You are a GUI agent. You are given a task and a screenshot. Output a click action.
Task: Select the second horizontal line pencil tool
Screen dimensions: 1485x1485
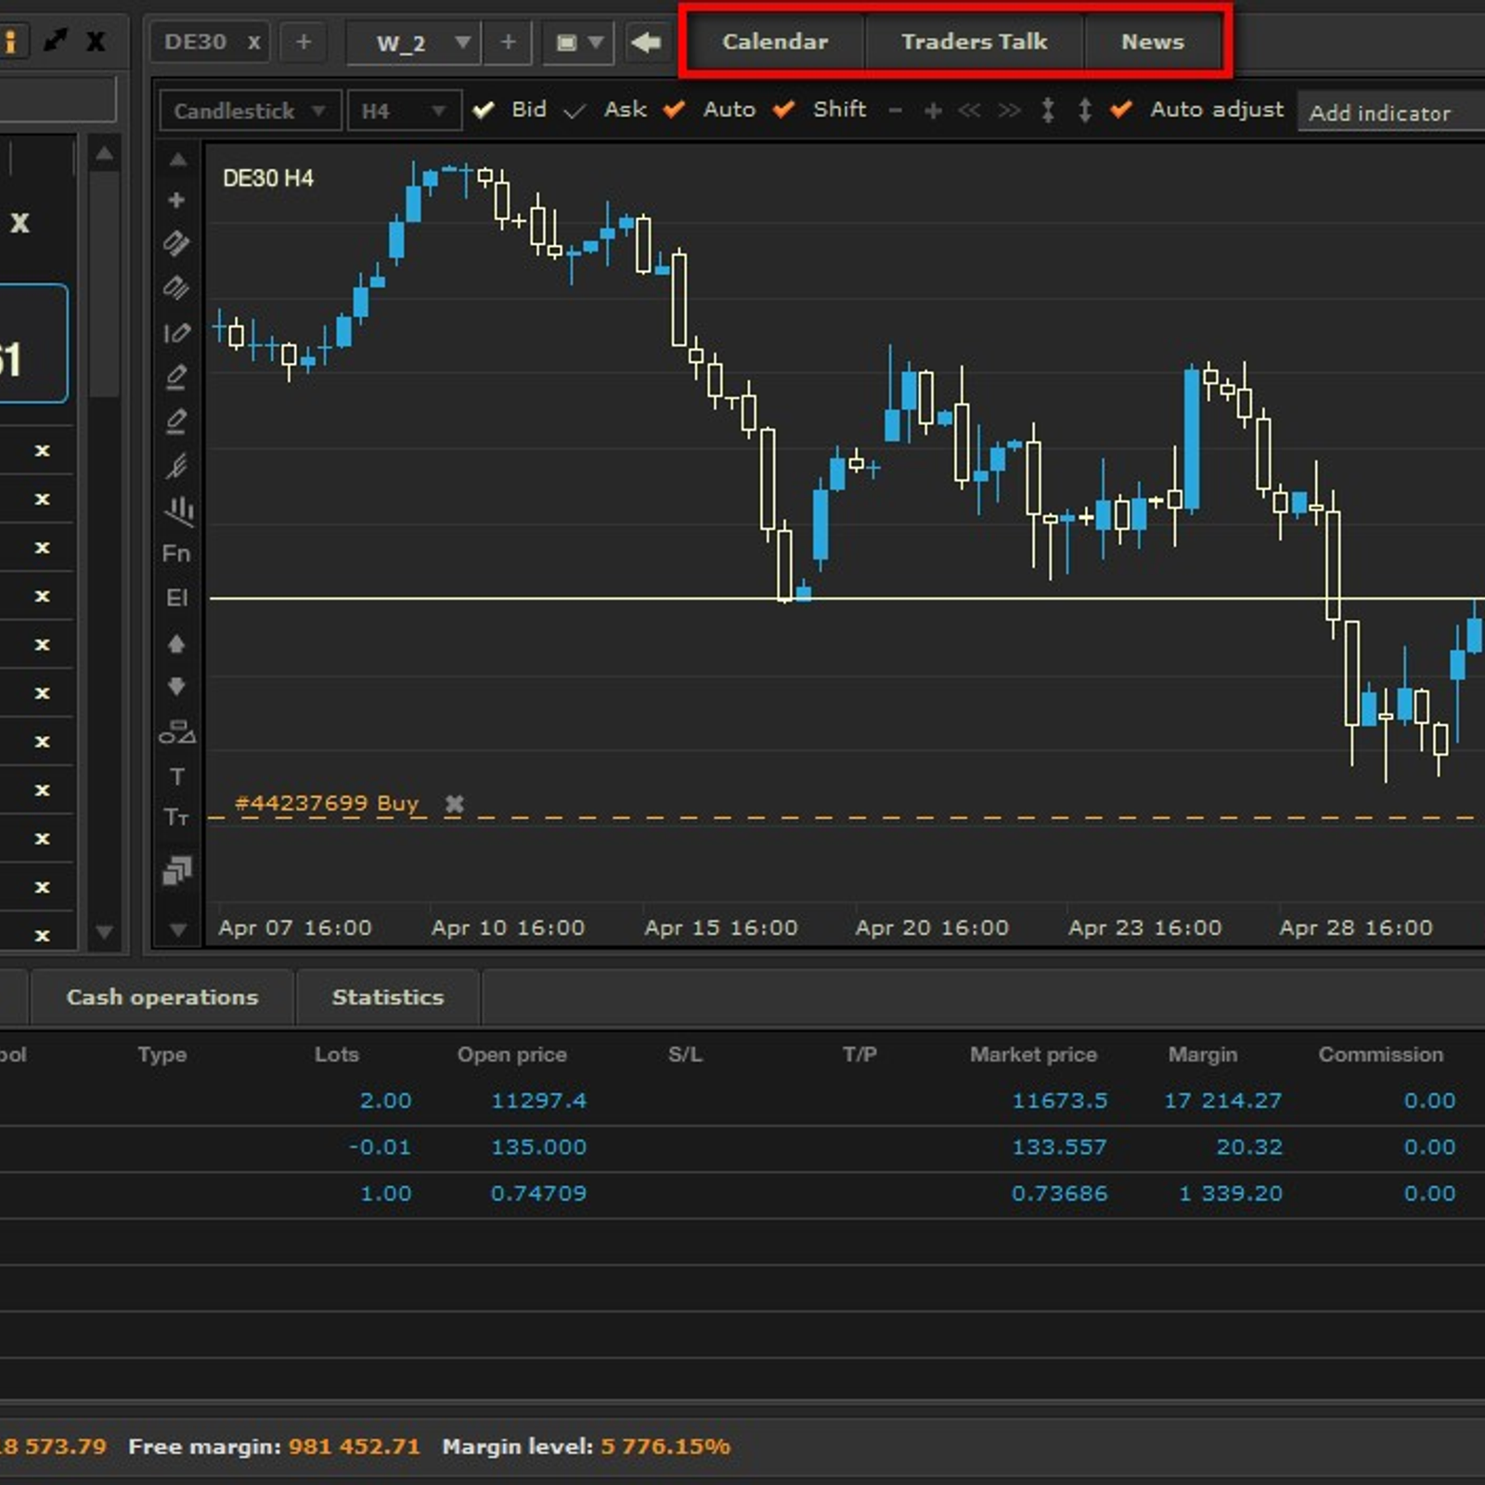pos(176,421)
